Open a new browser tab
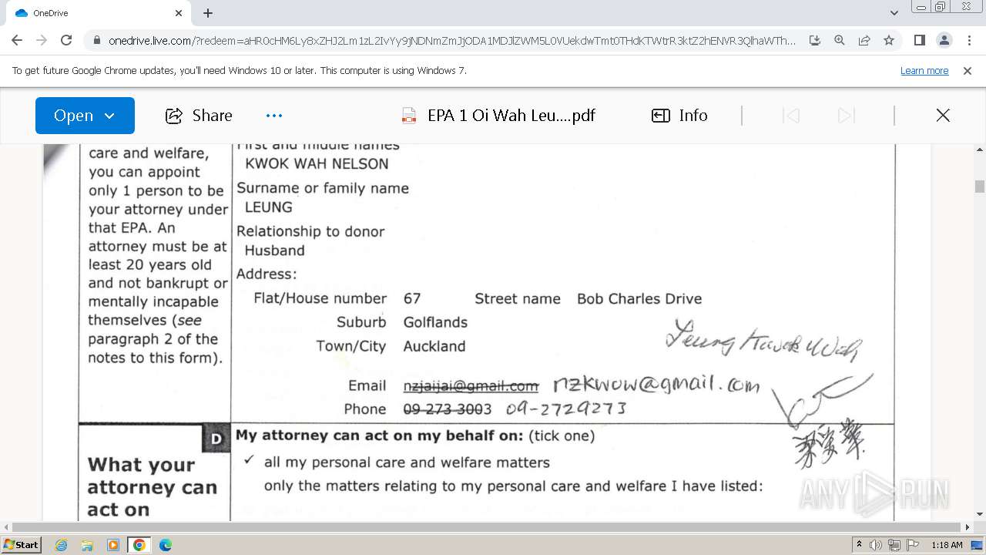The width and height of the screenshot is (986, 555). click(208, 13)
